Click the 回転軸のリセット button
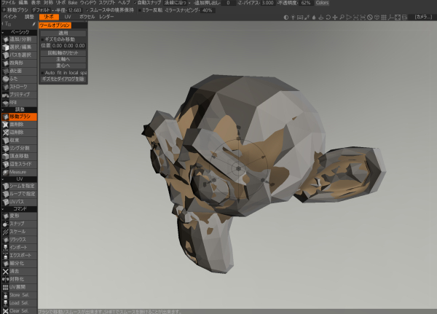 point(63,53)
